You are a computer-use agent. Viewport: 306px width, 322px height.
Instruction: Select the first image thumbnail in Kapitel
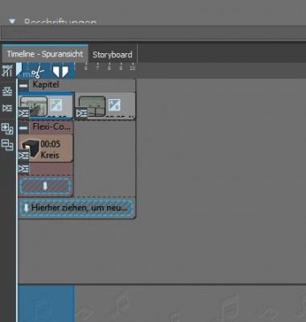pos(34,106)
